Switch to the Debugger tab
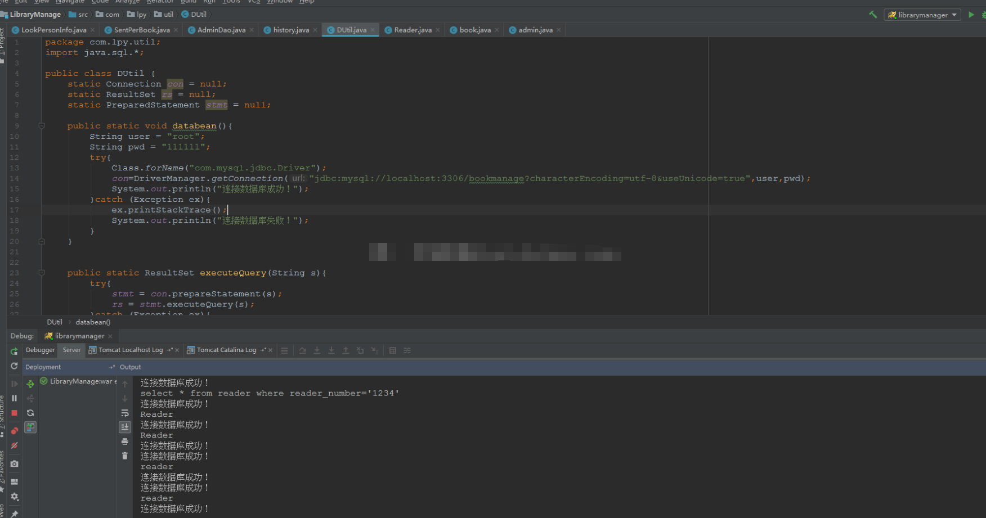The image size is (986, 518). 41,350
